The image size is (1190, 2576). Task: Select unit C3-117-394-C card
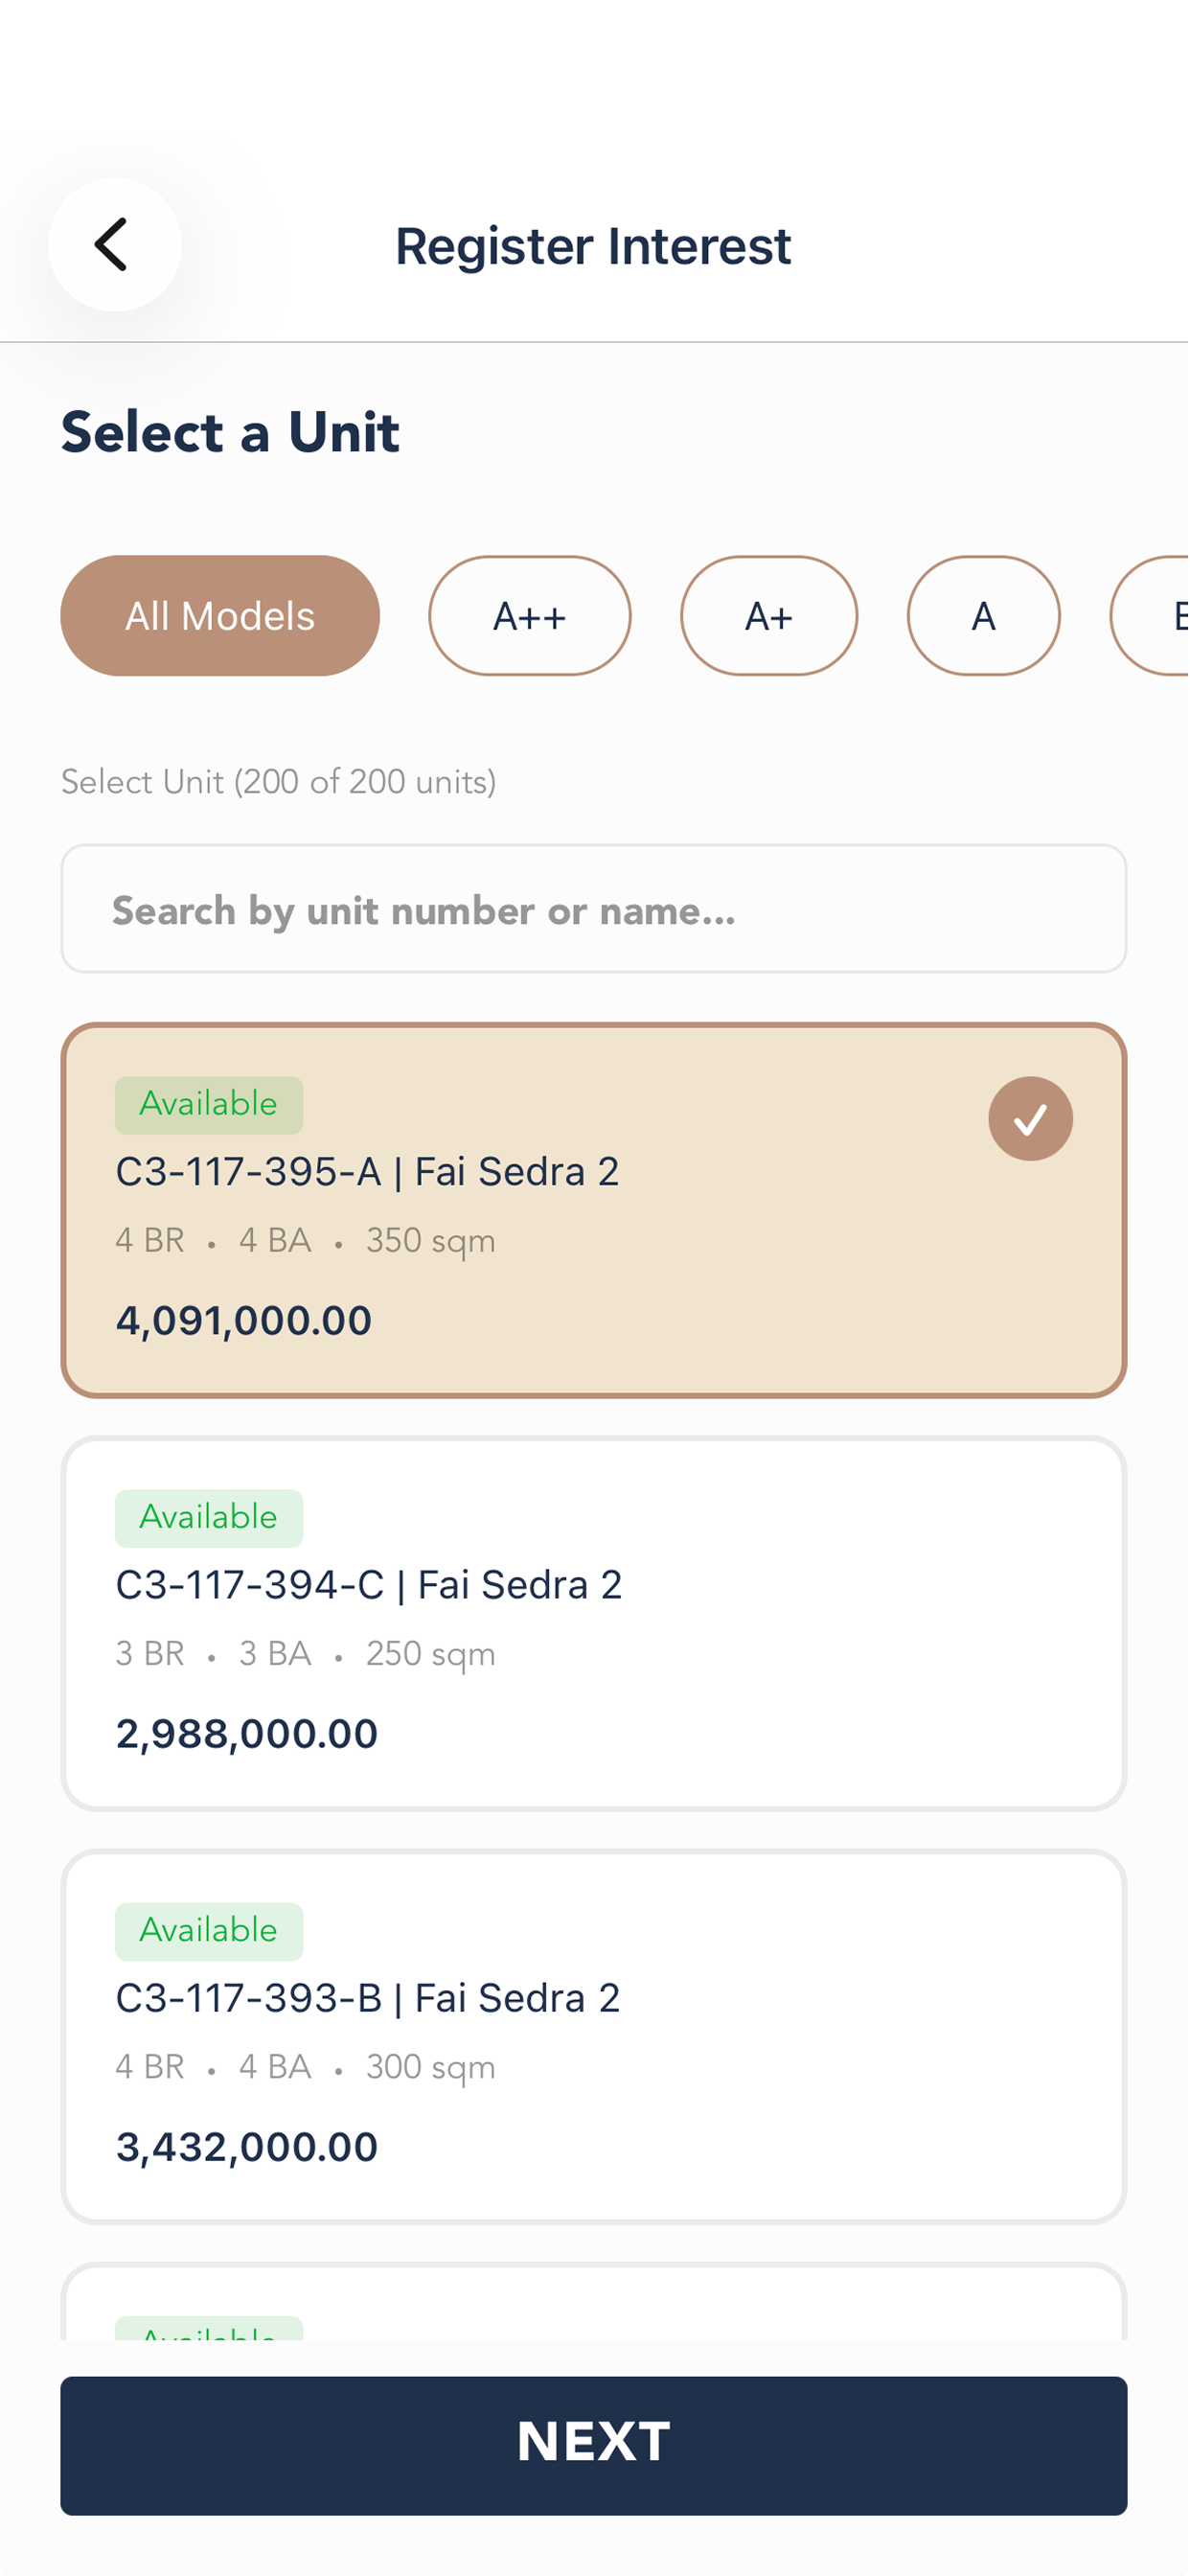(594, 1624)
